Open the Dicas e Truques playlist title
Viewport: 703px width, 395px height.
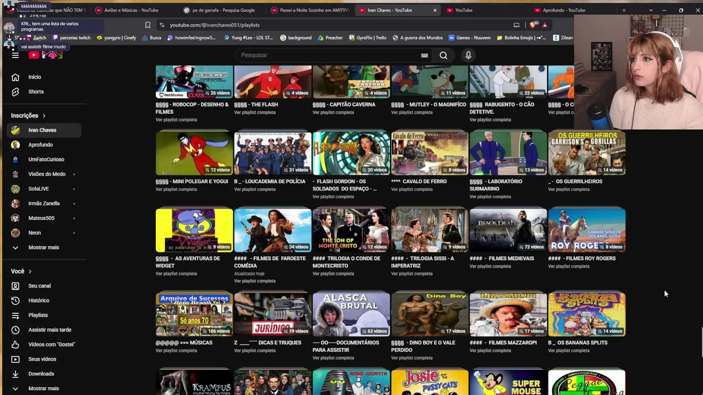(267, 343)
